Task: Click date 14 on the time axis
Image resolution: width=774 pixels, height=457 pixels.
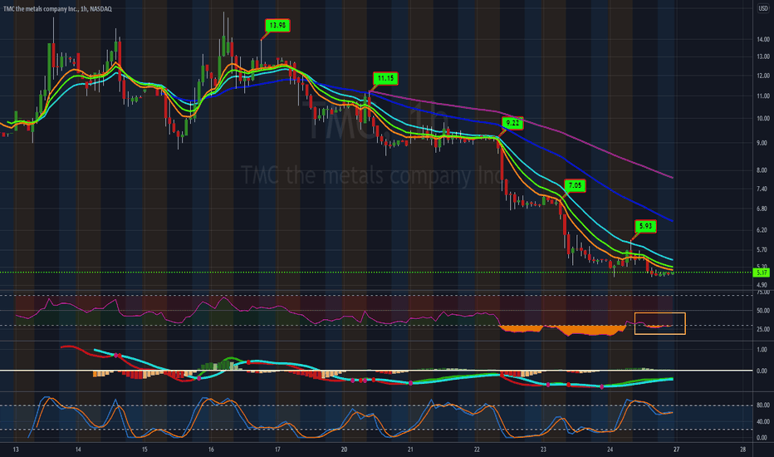Action: (x=78, y=450)
